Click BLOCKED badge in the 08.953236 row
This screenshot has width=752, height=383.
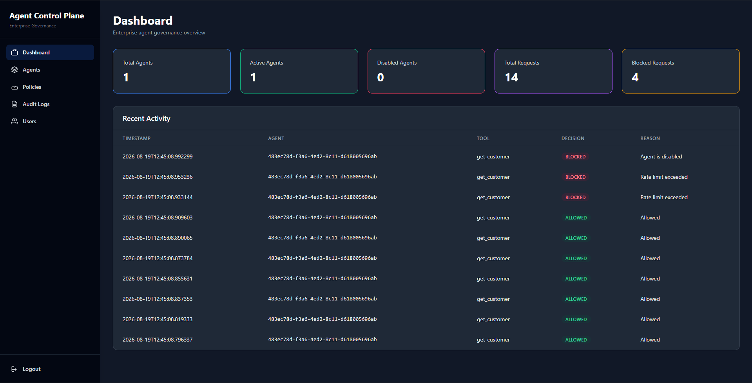575,177
